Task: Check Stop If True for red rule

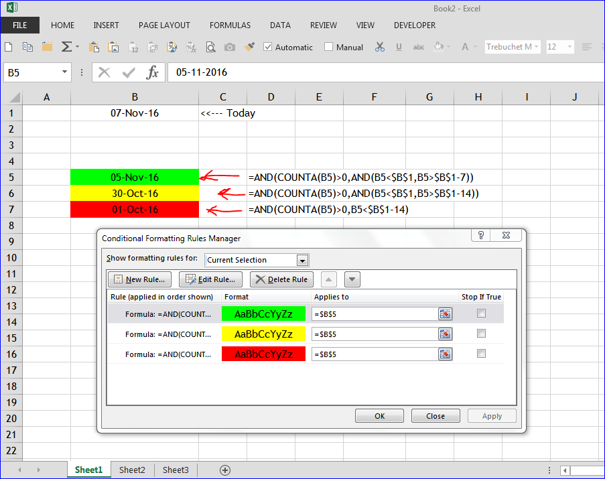Action: point(481,353)
